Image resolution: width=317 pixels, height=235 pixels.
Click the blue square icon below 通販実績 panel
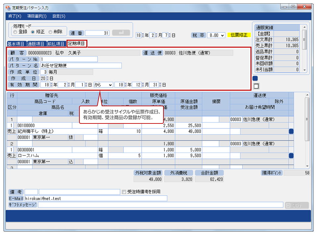(x=255, y=78)
